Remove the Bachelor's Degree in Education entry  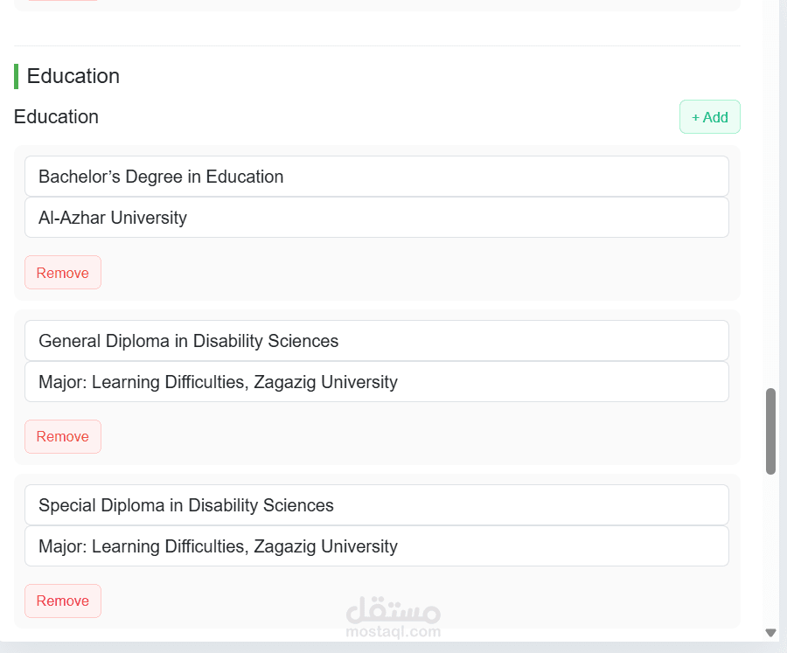[x=63, y=273]
